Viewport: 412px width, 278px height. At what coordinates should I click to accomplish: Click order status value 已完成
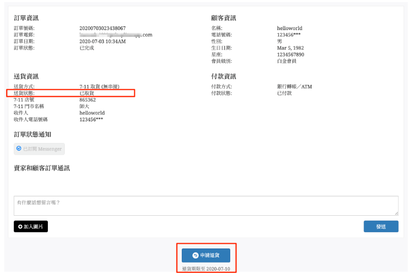point(87,48)
